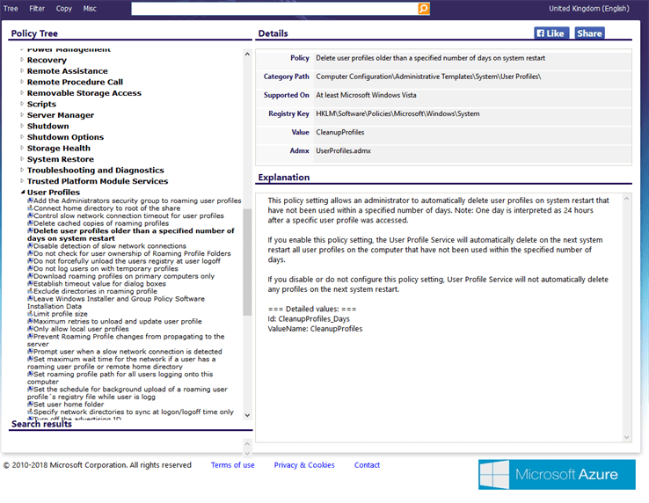Image resolution: width=649 pixels, height=503 pixels.
Task: Click policy icon for Connect home directory
Action: (x=30, y=208)
